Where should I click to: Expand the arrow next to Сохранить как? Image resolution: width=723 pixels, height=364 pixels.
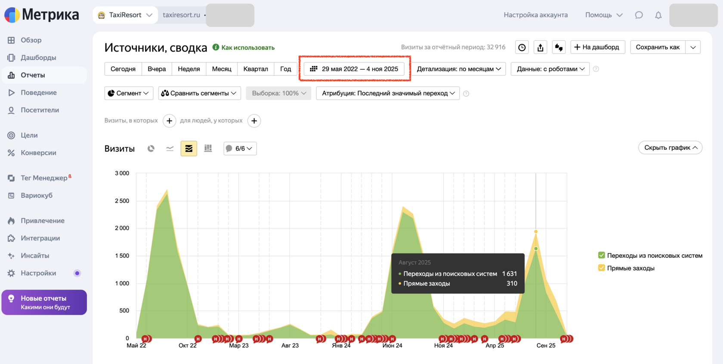point(693,47)
